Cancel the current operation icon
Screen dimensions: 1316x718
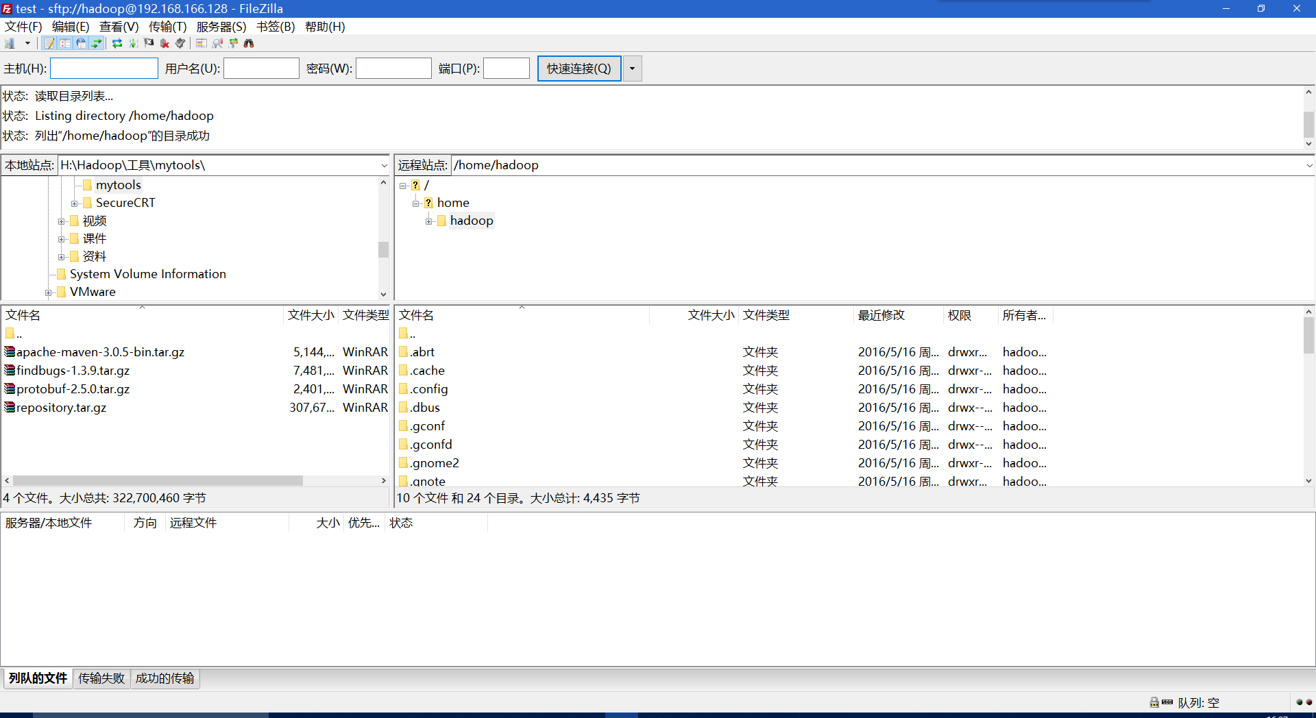coord(149,43)
